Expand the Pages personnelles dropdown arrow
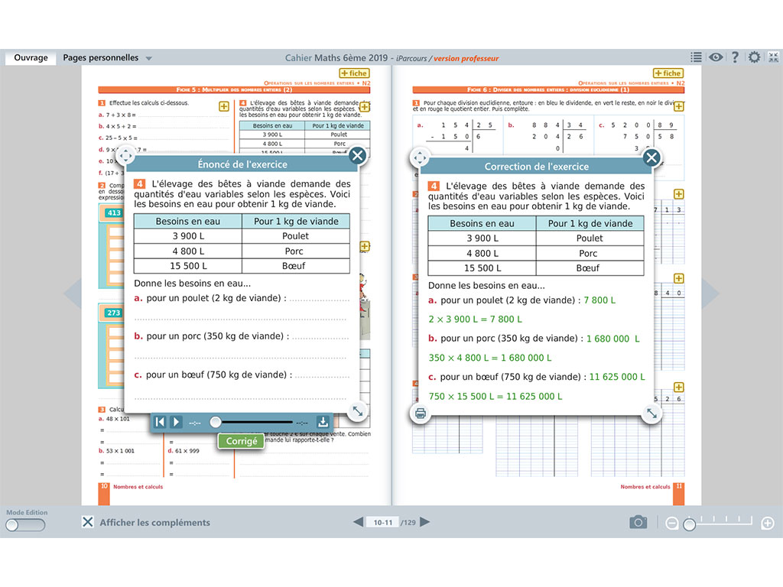Viewport: 783px width, 587px height. click(x=149, y=58)
